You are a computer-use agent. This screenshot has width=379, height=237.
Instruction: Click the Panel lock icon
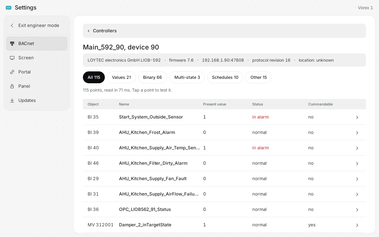12,86
